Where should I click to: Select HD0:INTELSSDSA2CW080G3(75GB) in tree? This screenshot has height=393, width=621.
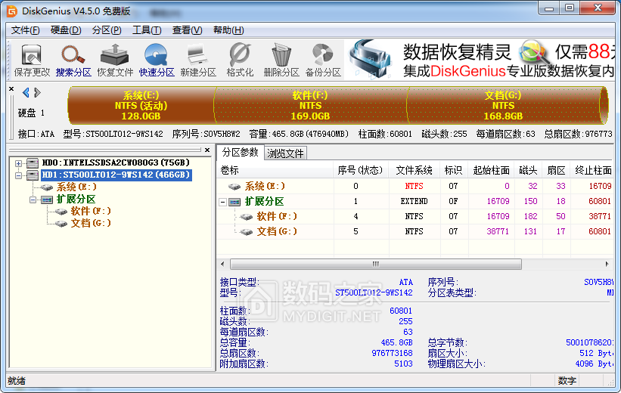coord(116,162)
